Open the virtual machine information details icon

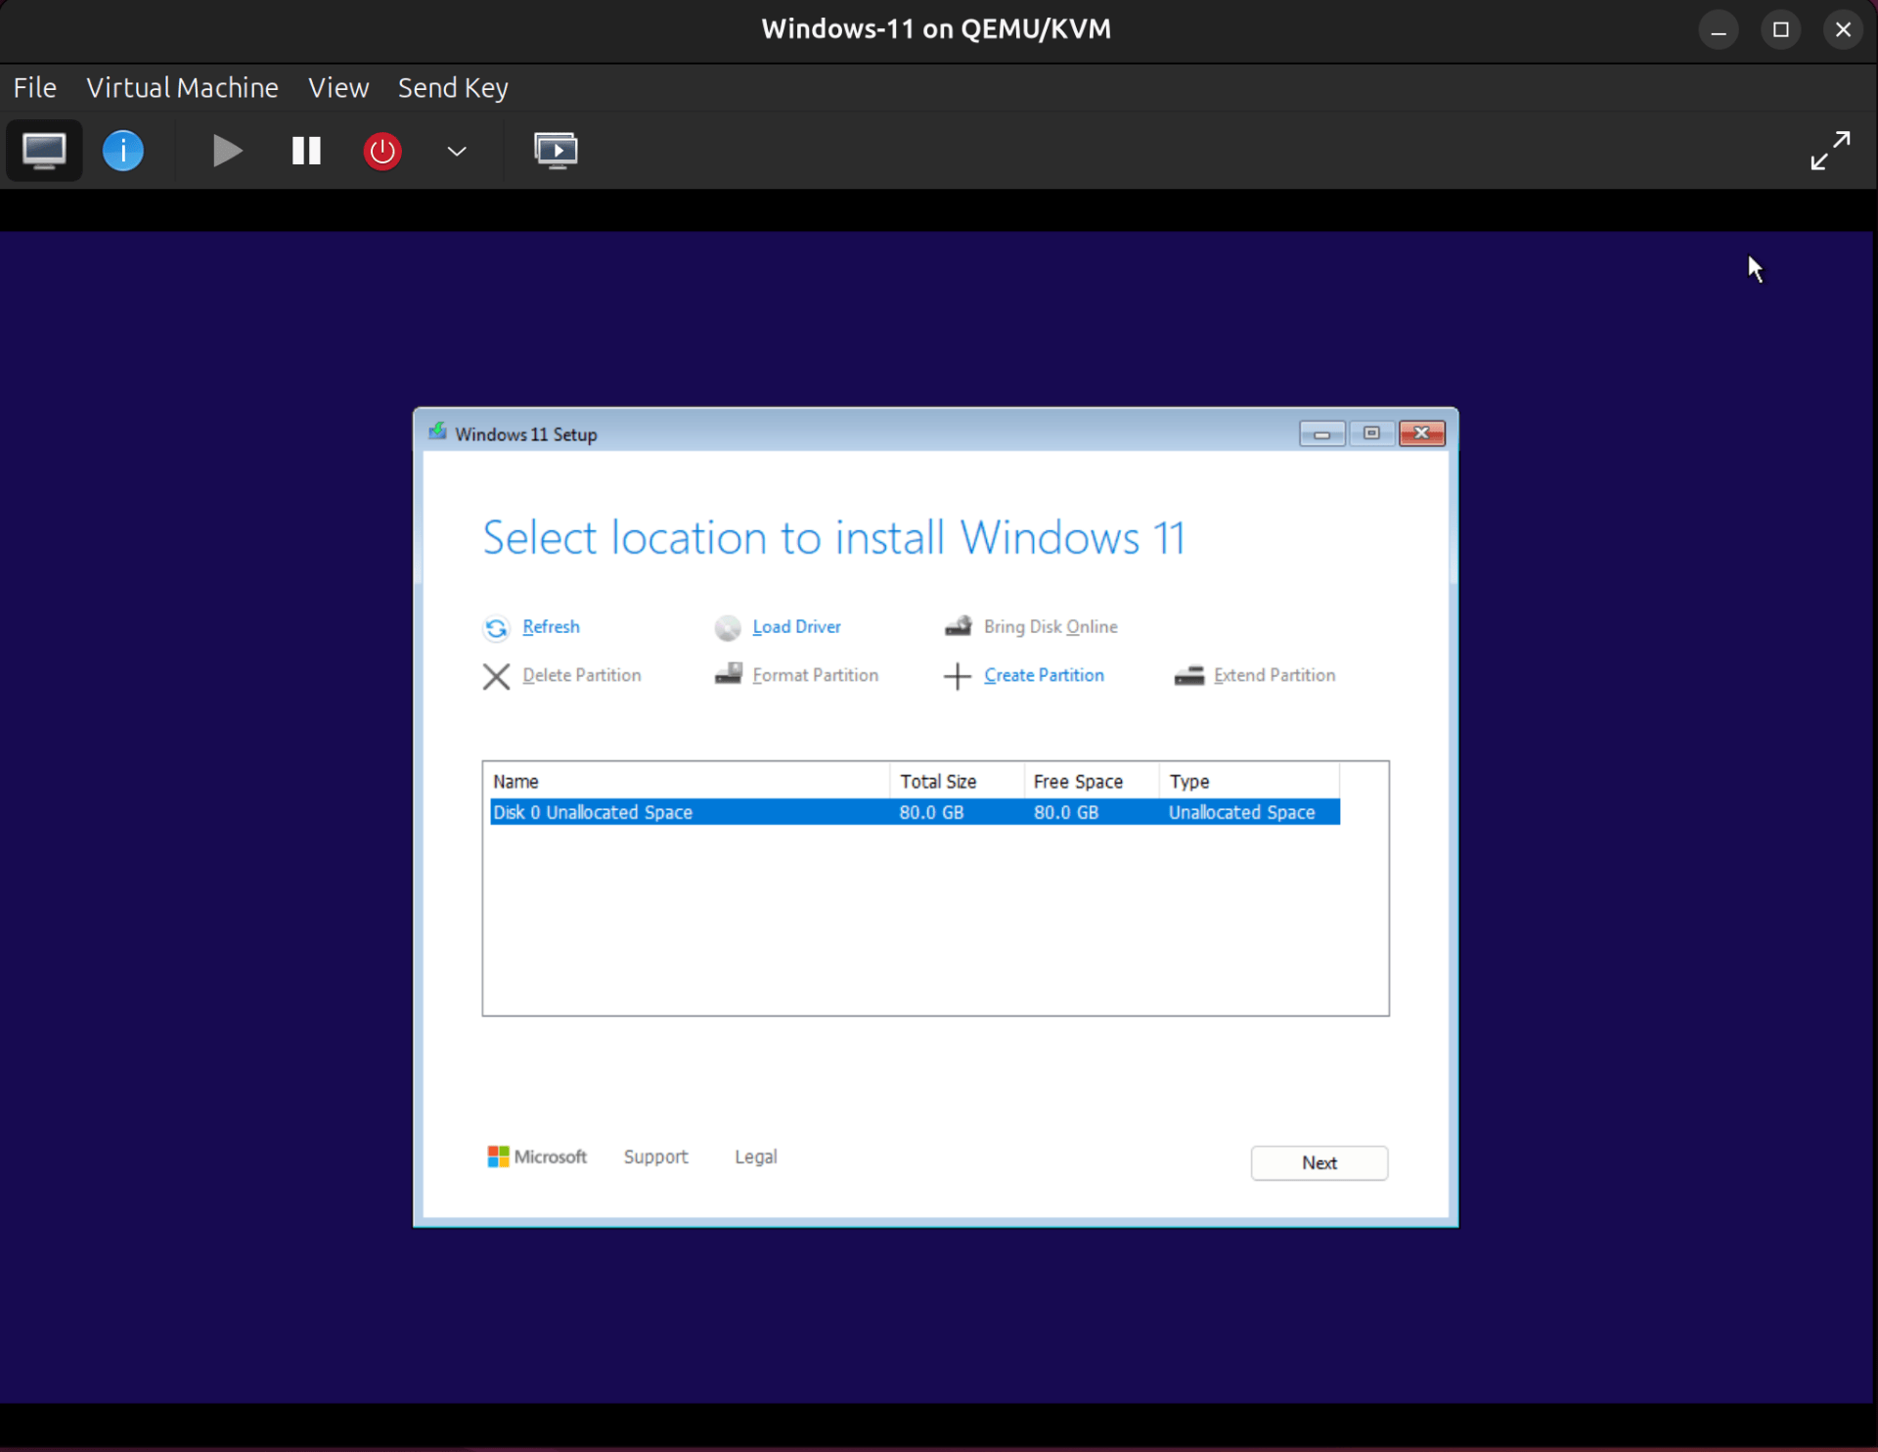pos(122,150)
